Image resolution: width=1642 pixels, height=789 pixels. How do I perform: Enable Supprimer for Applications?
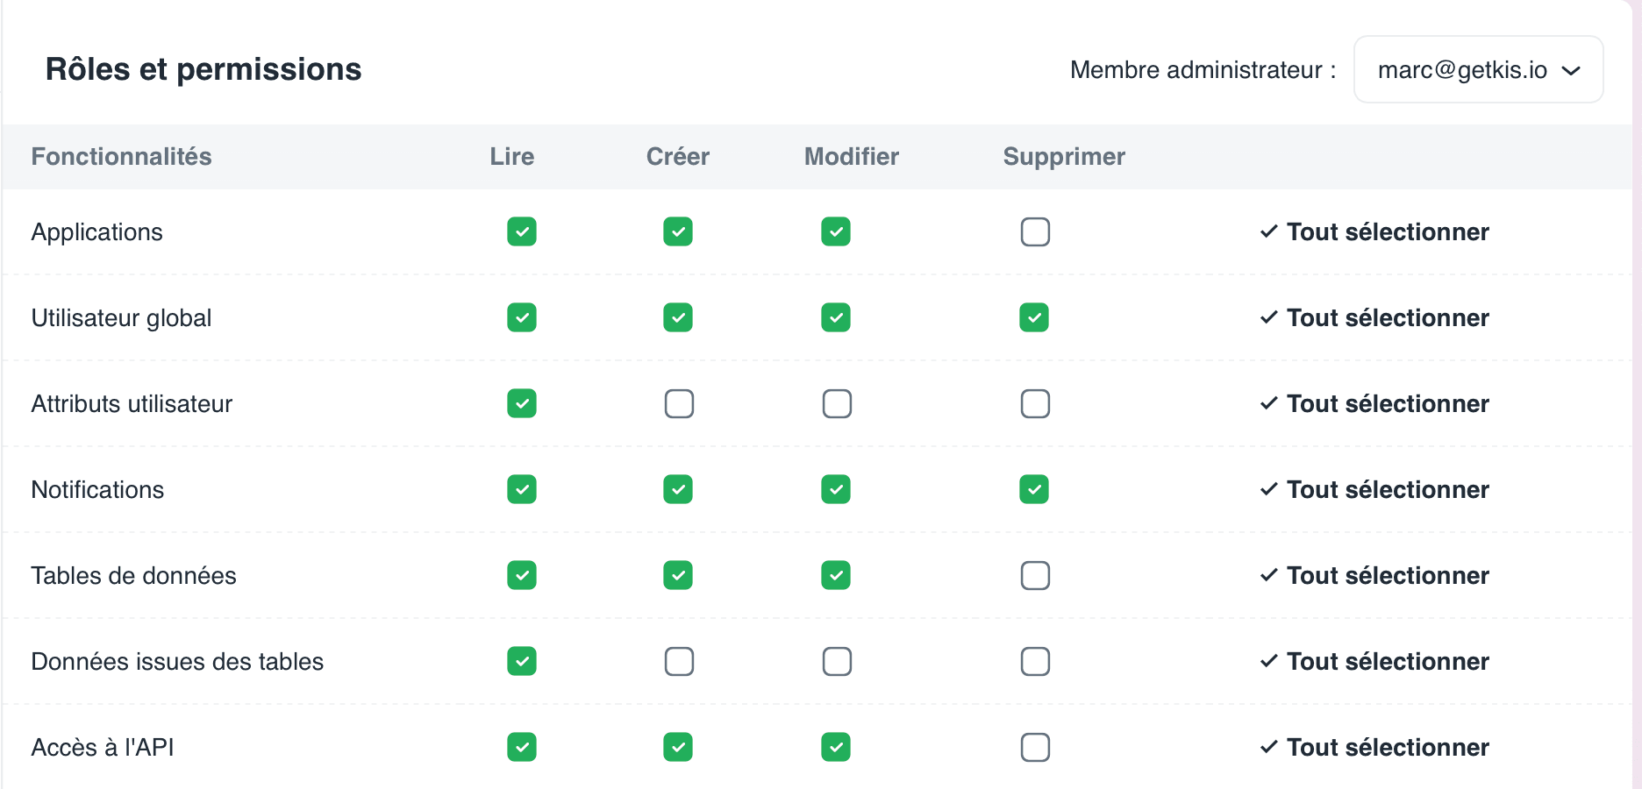1035,231
